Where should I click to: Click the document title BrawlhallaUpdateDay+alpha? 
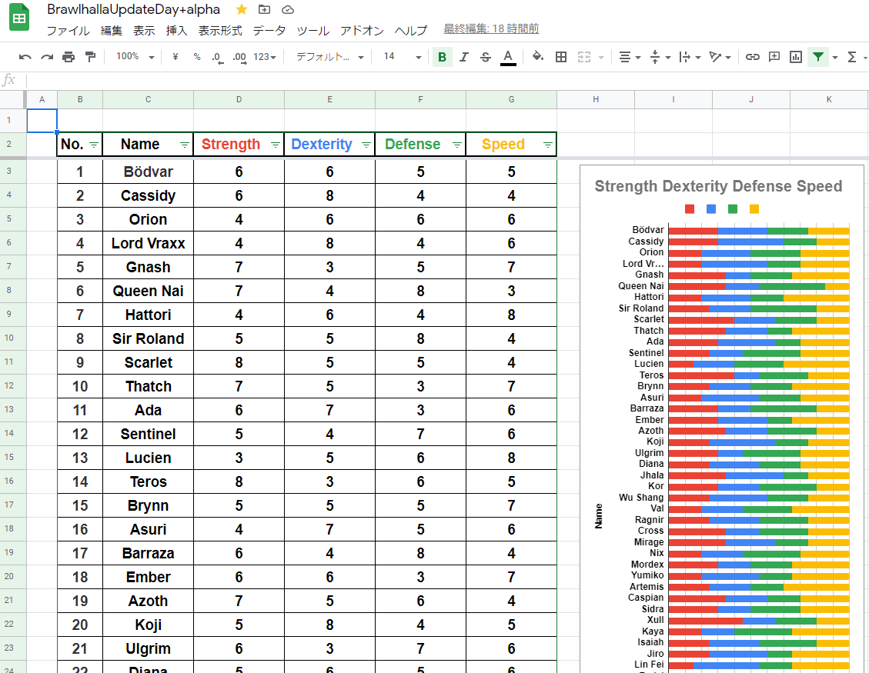(134, 9)
